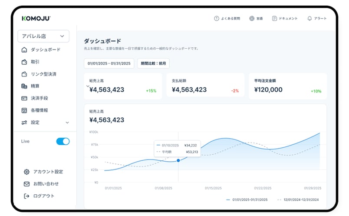
Task: Click the +15% change value
Action: tap(151, 91)
